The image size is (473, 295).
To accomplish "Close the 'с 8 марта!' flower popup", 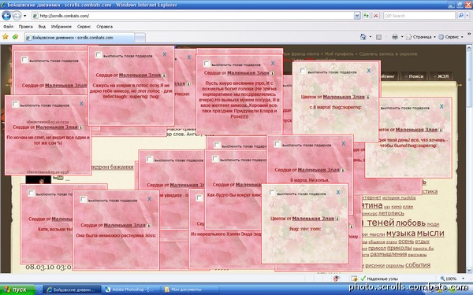I will click(x=369, y=71).
